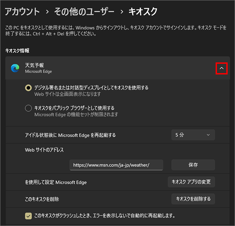Click を使用して設定 Microsoft Edge label
235x226 pixels.
(x=56, y=182)
